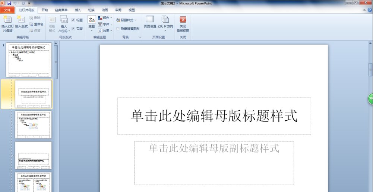Open the 文件 tab
This screenshot has width=373, height=192.
click(7, 10)
